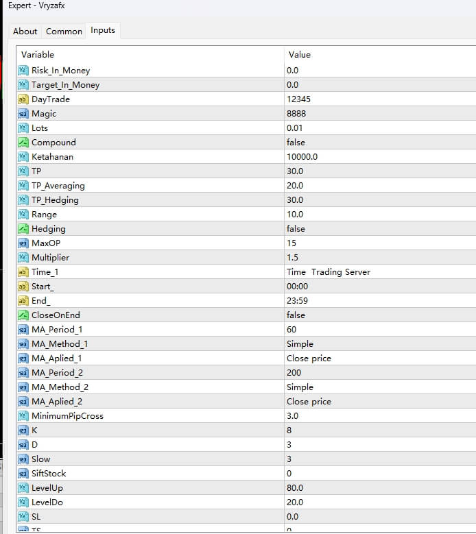Click the TP_Averaging value 20.0
The height and width of the screenshot is (534, 476).
pos(295,186)
